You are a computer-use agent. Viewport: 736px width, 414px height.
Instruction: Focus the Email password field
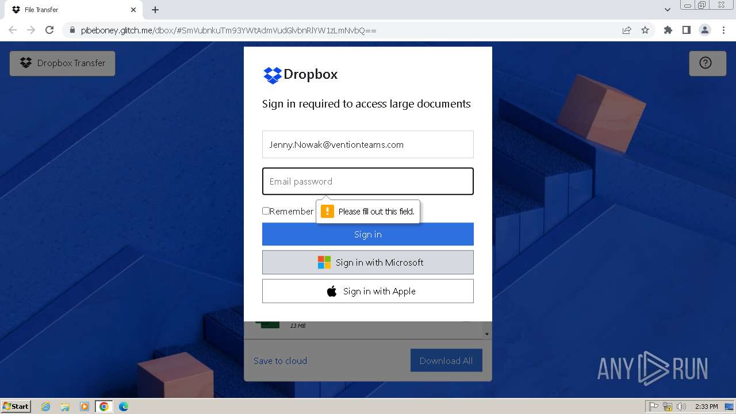(368, 181)
